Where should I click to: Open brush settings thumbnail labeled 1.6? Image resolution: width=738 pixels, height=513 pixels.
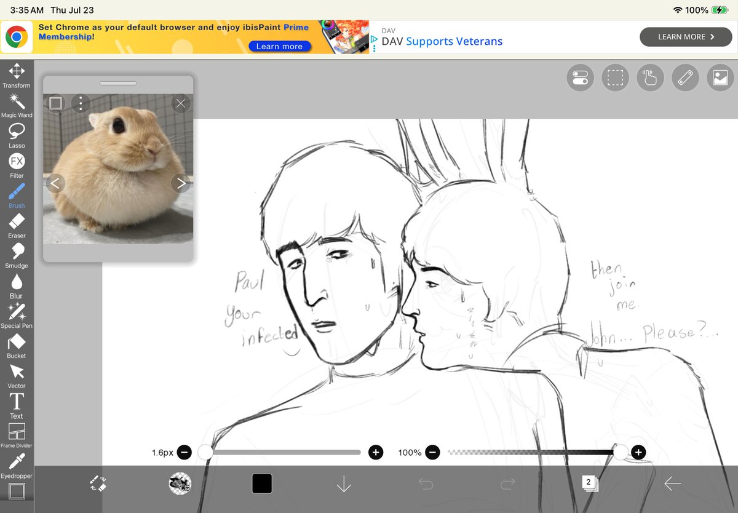[x=180, y=483]
